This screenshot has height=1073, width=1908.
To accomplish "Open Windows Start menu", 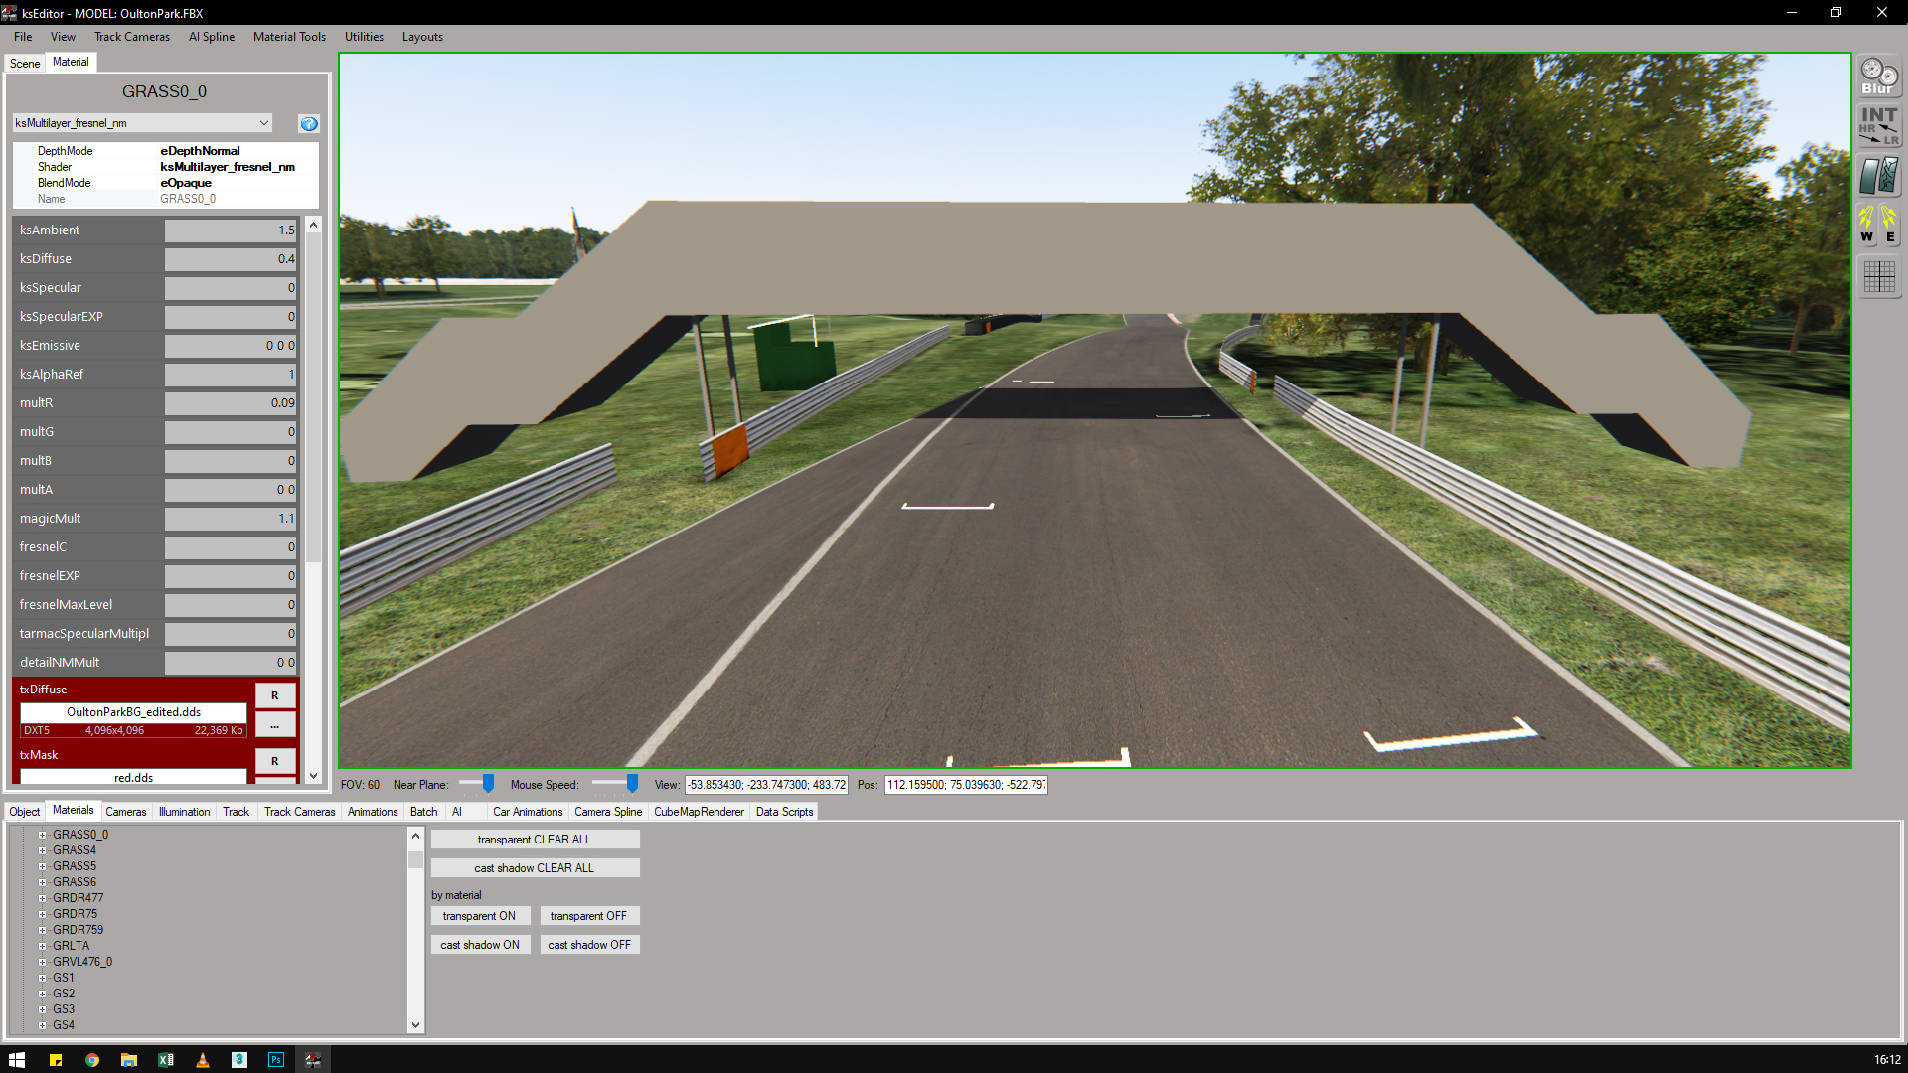I will [17, 1060].
